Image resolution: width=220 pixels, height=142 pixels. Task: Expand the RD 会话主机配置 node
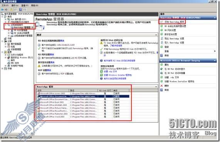tap(9, 33)
